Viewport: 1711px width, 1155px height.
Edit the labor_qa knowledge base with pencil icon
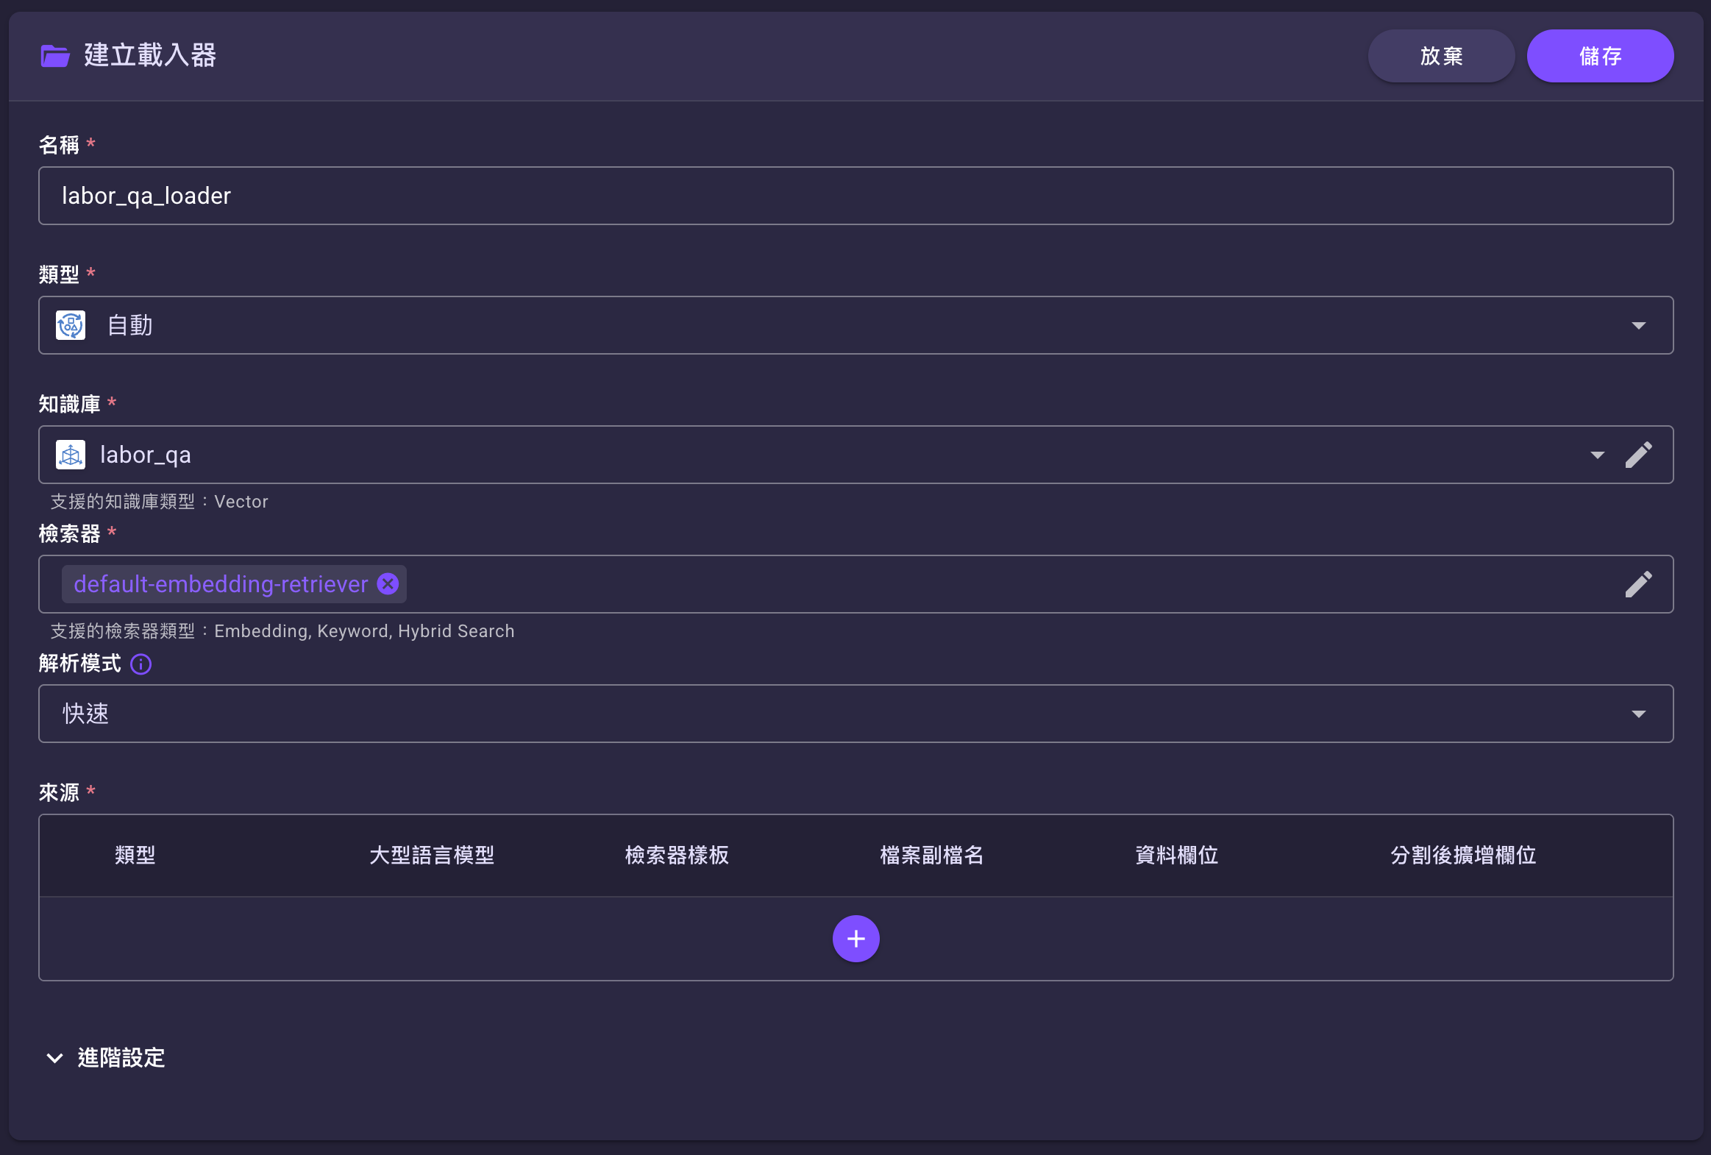pyautogui.click(x=1638, y=455)
